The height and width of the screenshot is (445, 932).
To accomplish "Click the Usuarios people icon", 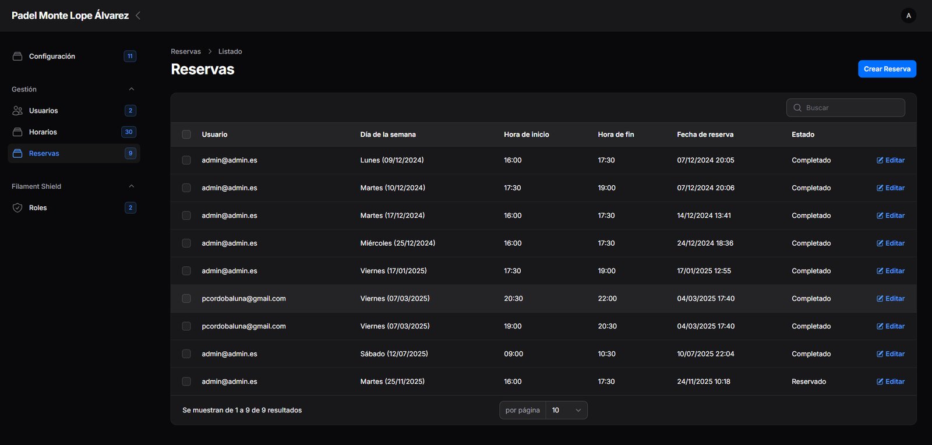I will (x=17, y=111).
